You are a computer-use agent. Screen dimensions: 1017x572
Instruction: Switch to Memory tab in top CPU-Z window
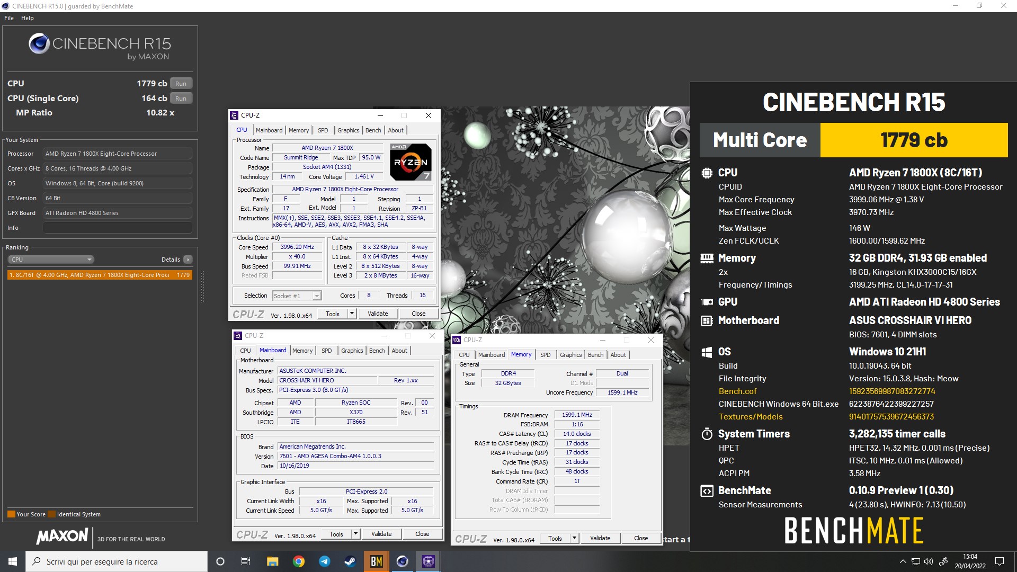[299, 130]
